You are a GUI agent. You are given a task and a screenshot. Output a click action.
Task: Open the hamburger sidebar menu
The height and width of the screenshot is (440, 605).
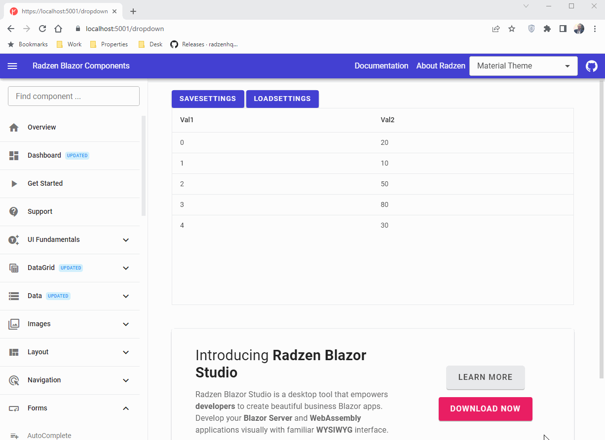pos(12,66)
